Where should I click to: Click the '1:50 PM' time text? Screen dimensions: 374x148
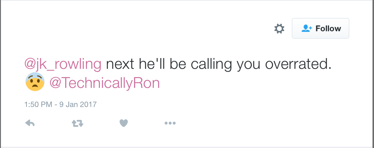pos(38,104)
